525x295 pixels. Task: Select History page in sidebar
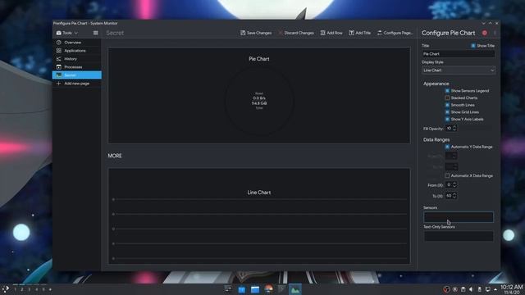pyautogui.click(x=77, y=59)
